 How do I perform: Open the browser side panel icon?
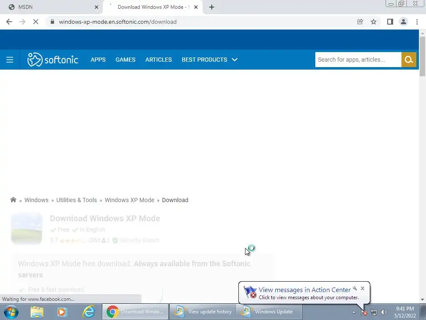coord(390,22)
